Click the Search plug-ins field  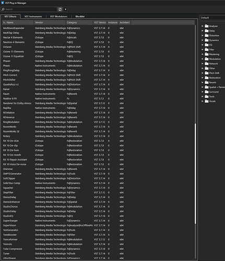[x=29, y=9]
